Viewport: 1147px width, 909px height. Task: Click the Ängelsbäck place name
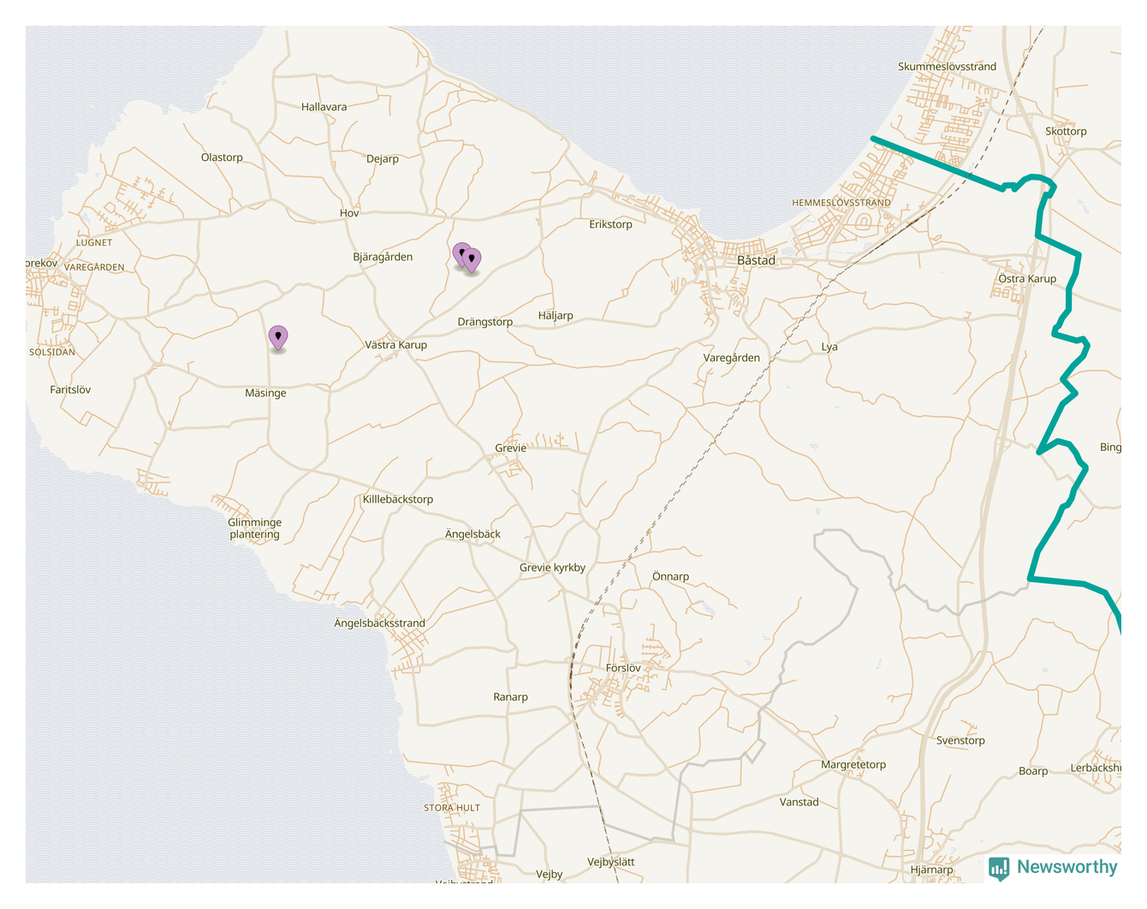point(472,534)
